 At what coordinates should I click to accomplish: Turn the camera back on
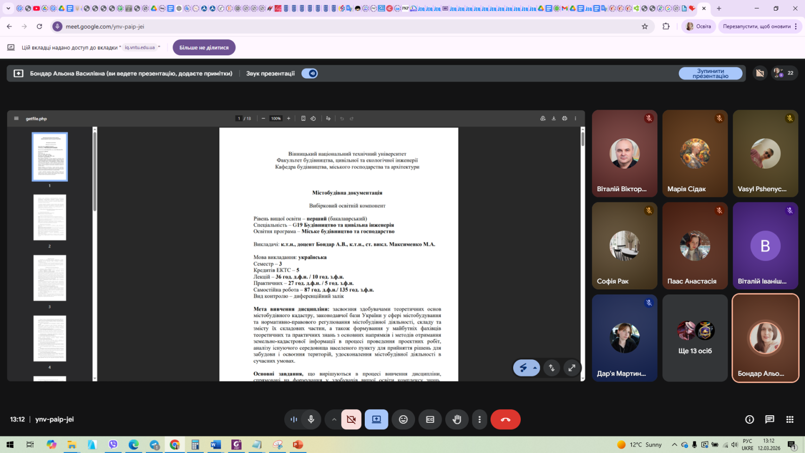351,419
